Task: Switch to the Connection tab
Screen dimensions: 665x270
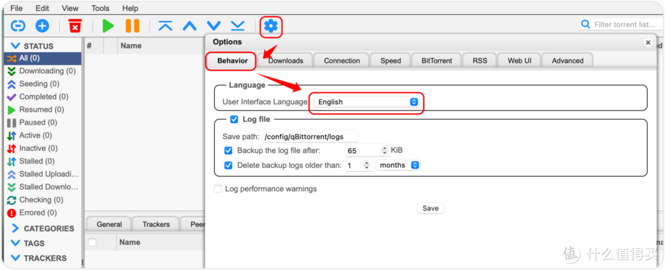Action: (x=342, y=61)
